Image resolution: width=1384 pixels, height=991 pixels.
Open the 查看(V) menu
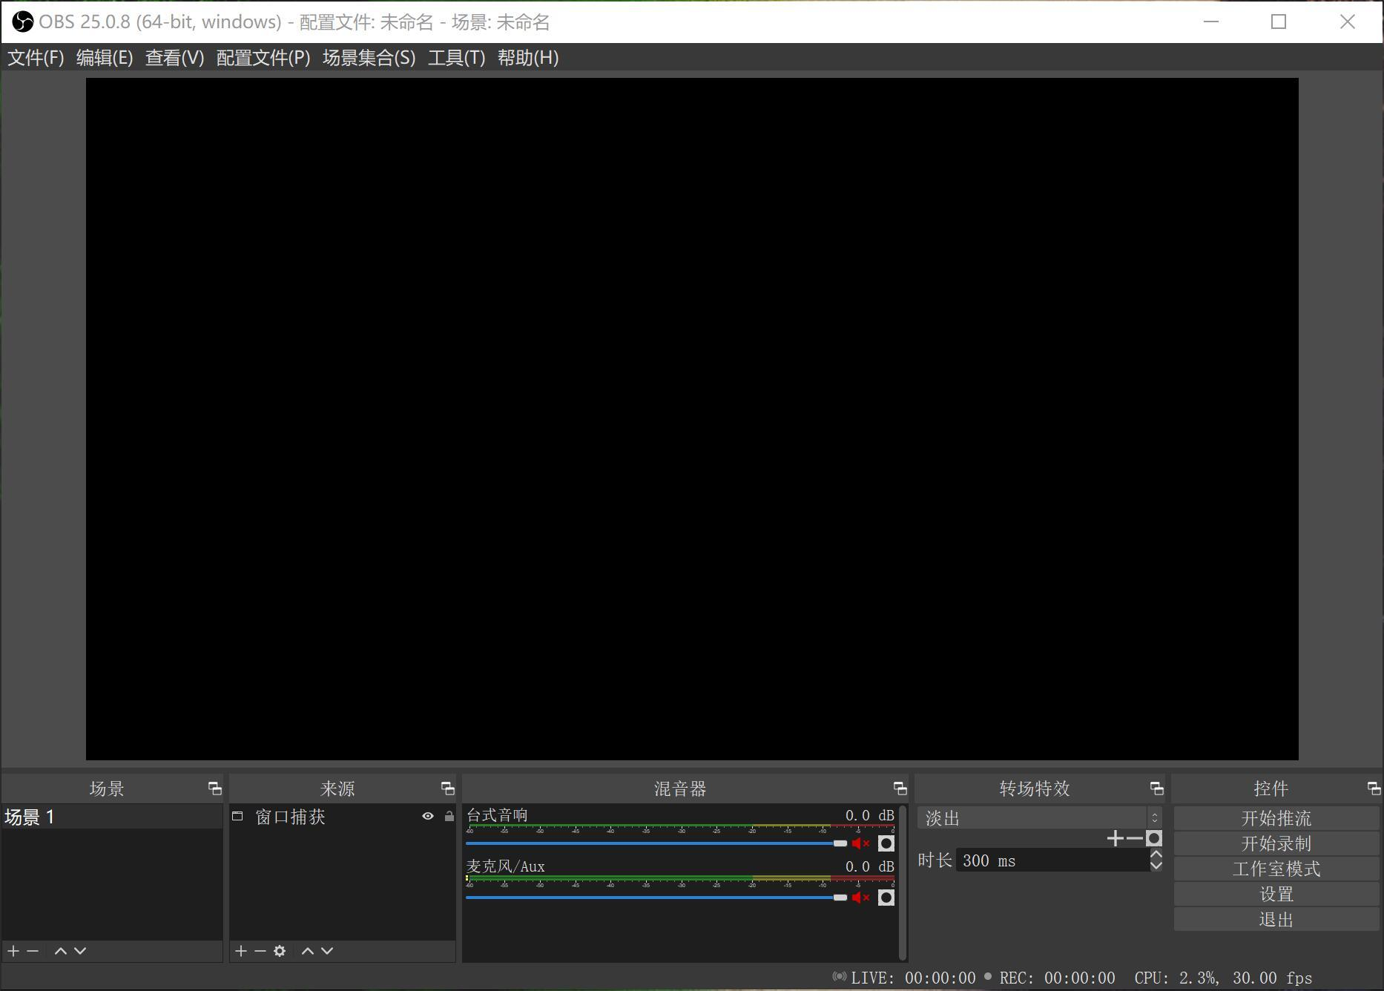174,58
